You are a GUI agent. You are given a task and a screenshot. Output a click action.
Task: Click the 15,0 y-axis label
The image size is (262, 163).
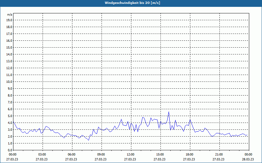point(9,47)
